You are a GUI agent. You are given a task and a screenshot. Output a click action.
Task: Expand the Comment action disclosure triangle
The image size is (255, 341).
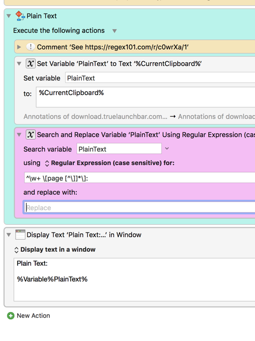click(19, 47)
